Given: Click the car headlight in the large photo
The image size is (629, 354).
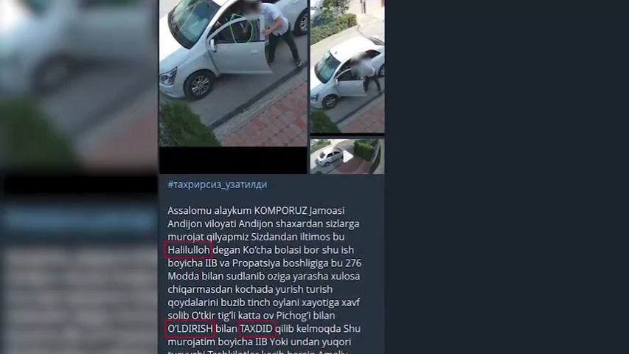Looking at the screenshot, I should click(169, 76).
